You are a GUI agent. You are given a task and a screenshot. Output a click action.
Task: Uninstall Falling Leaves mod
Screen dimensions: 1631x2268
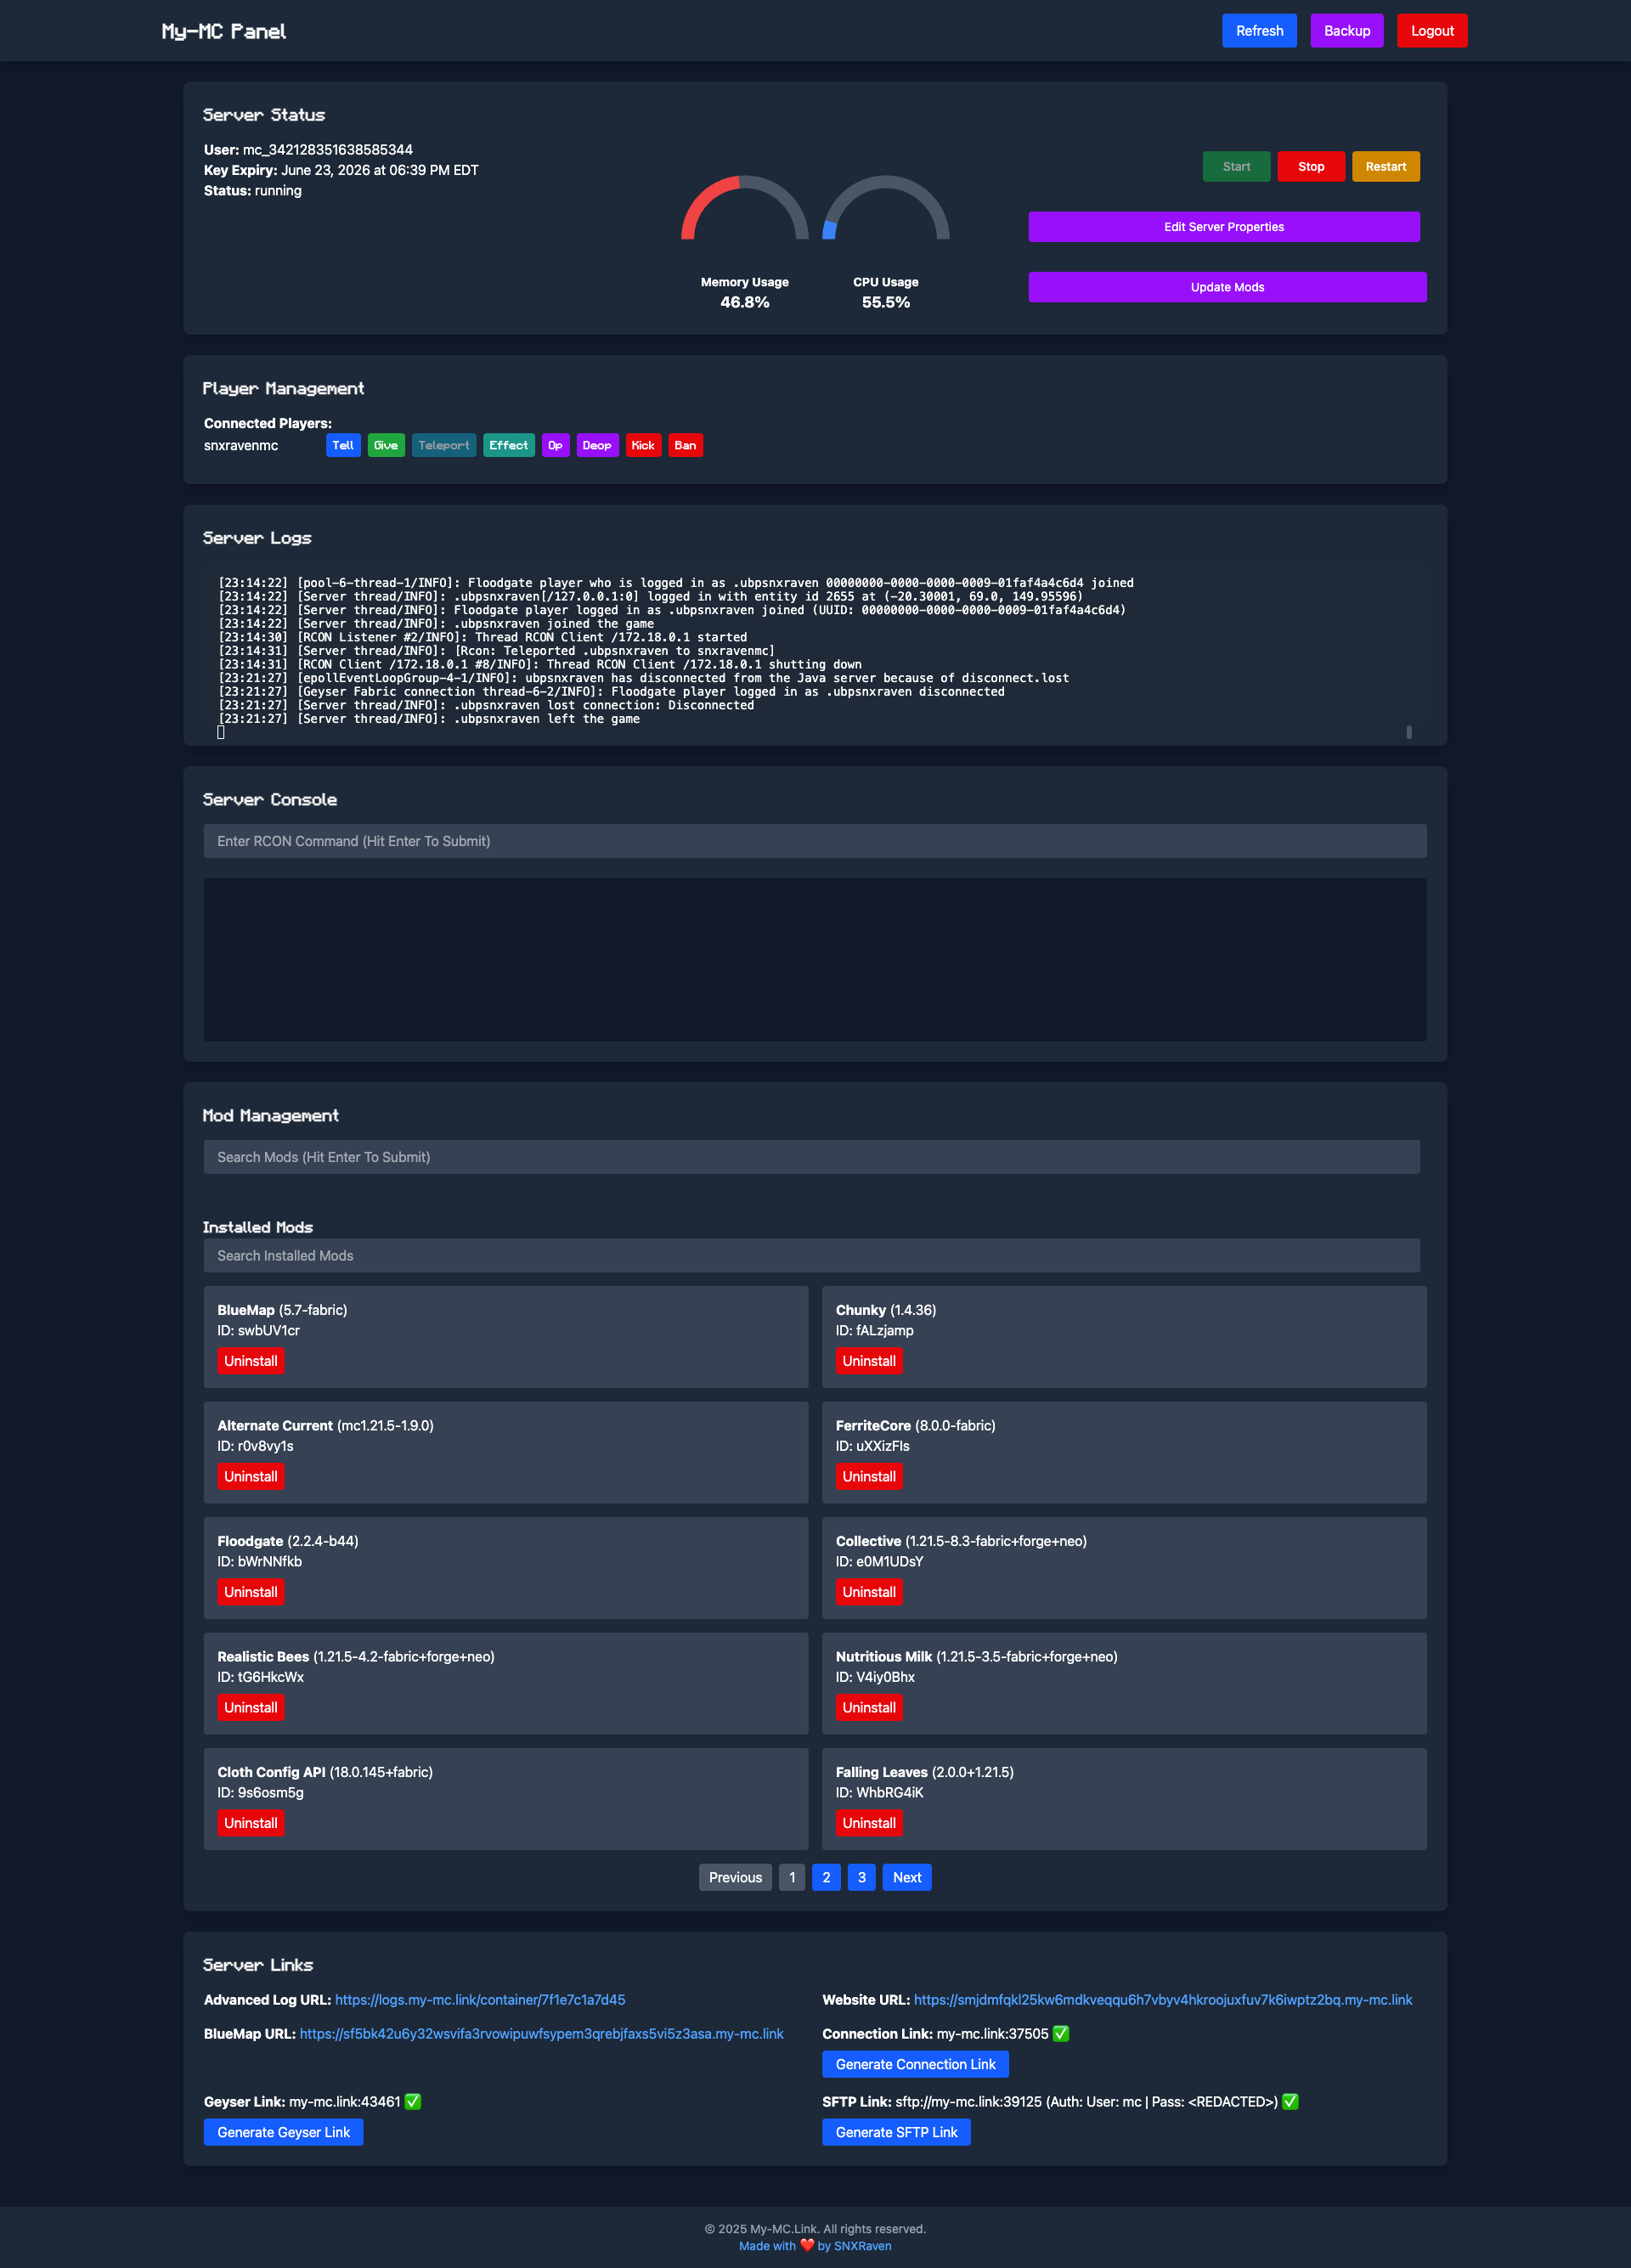[x=869, y=1823]
